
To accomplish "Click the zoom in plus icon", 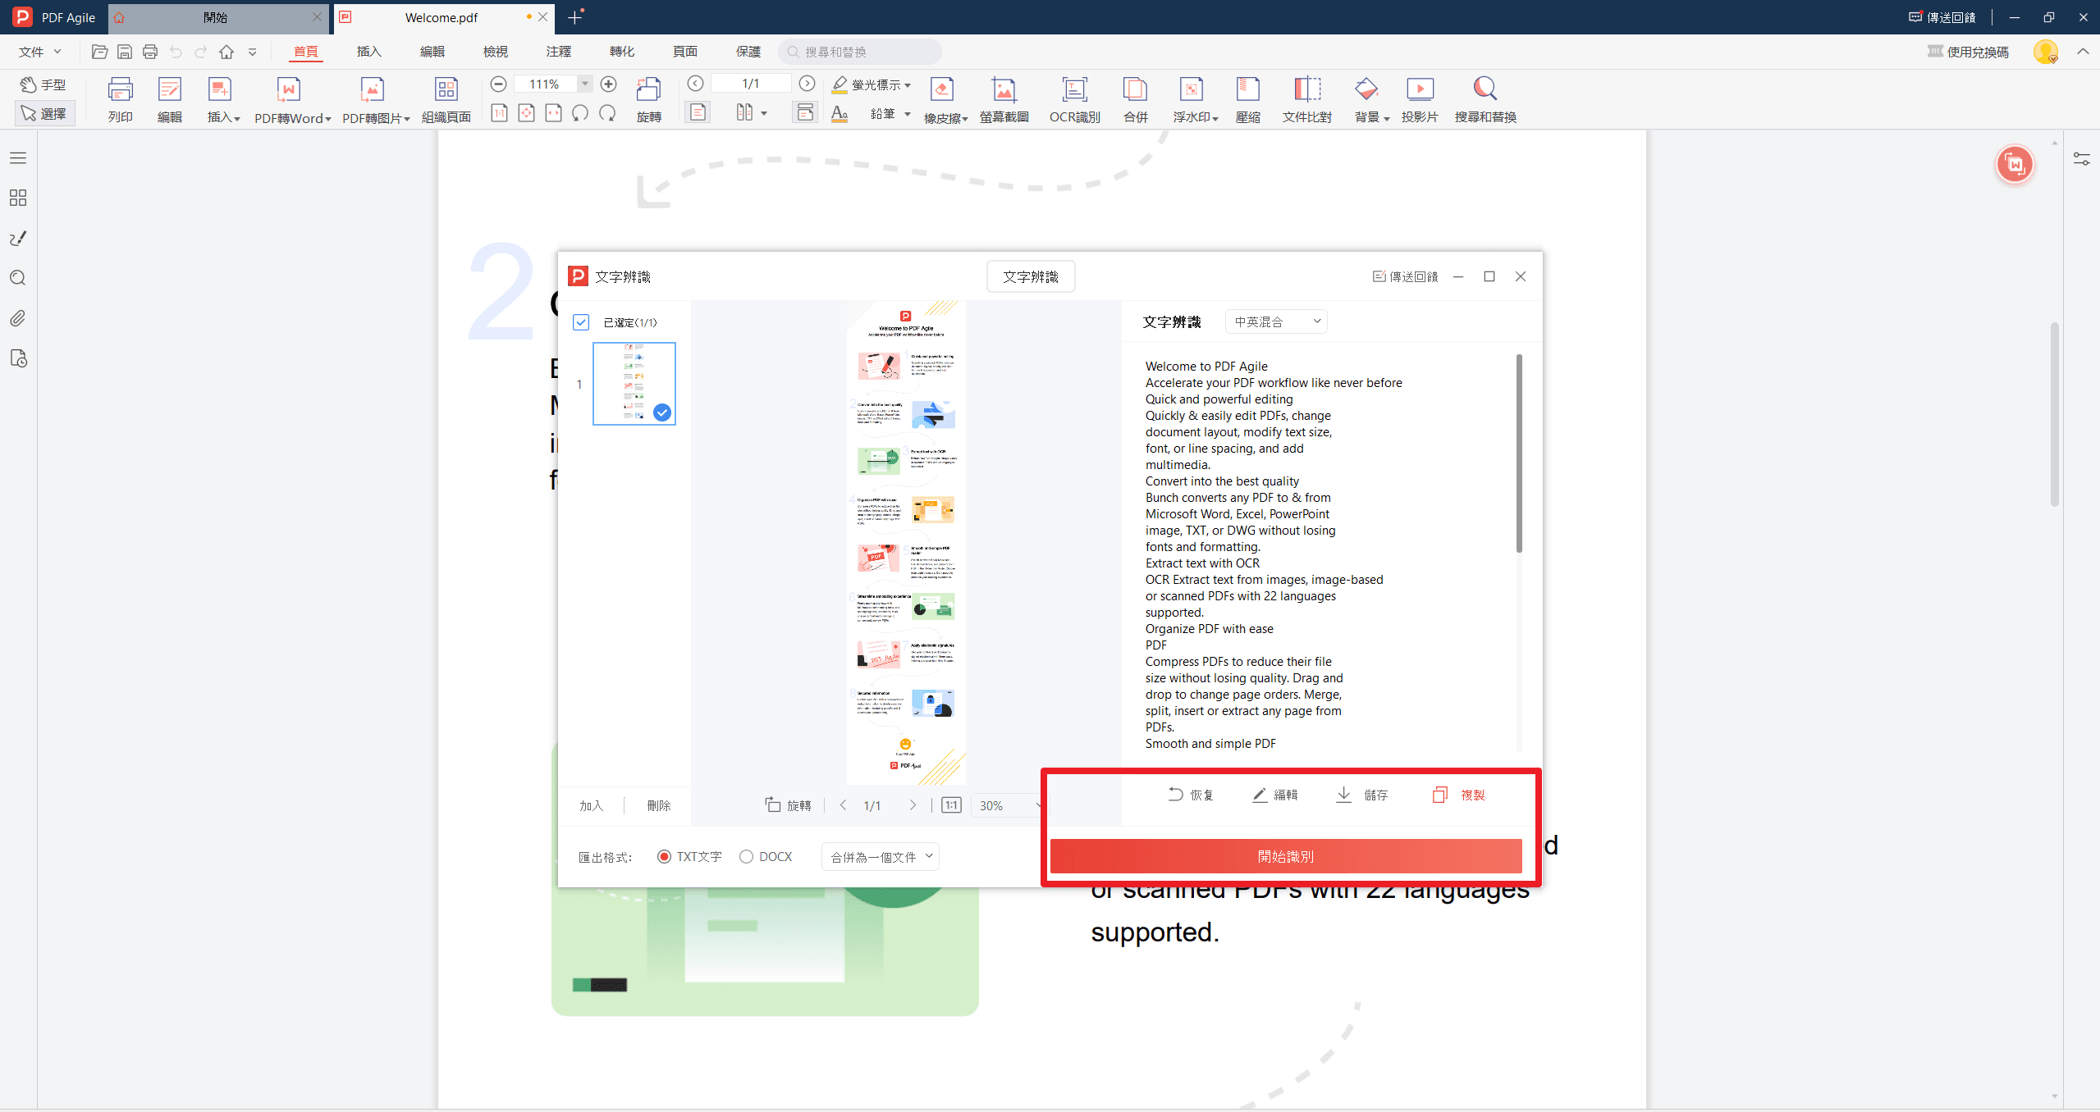I will tap(608, 84).
